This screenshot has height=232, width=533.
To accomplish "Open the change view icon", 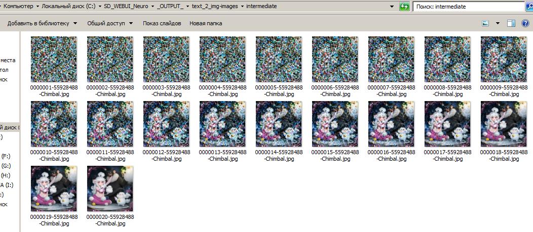I will pyautogui.click(x=486, y=23).
